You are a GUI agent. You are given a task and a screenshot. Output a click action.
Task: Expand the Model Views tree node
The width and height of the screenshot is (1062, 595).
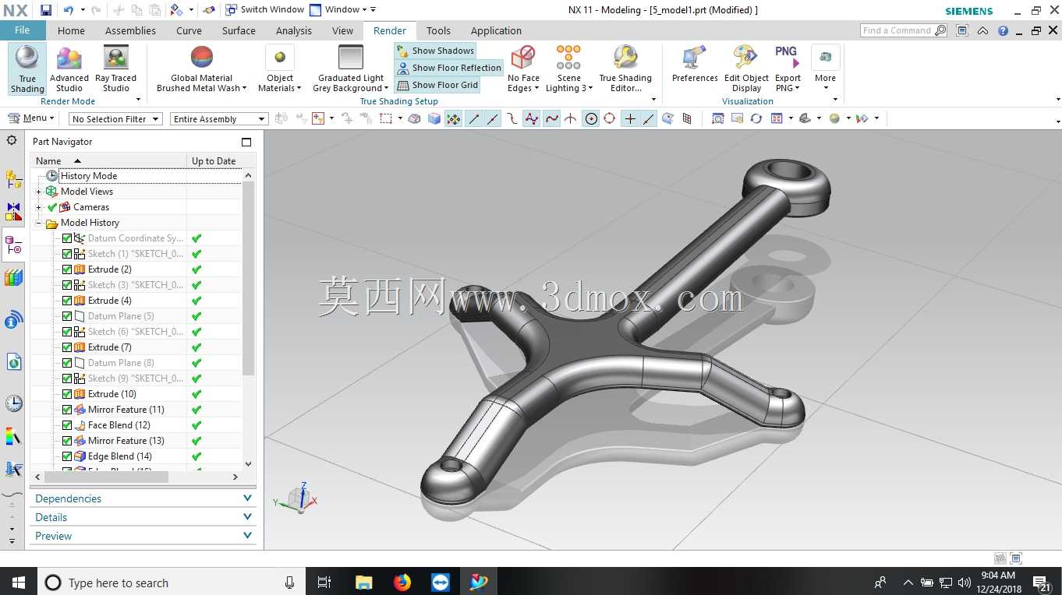tap(39, 192)
